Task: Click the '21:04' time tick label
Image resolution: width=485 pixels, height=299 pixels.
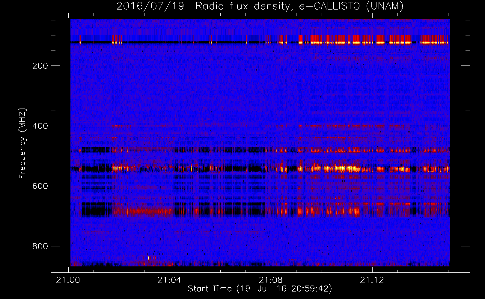Action: click(169, 280)
